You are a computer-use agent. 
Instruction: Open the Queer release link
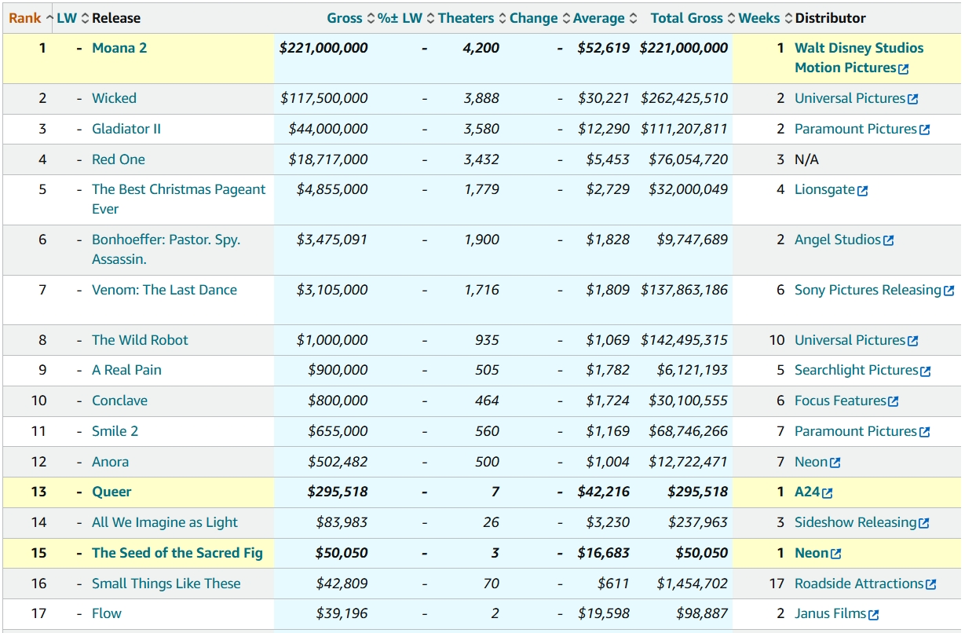click(x=111, y=492)
